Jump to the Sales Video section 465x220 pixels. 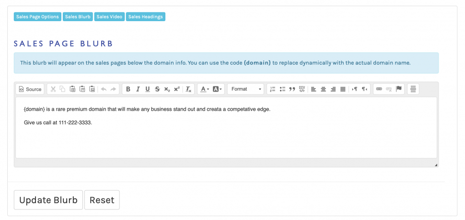(x=109, y=17)
